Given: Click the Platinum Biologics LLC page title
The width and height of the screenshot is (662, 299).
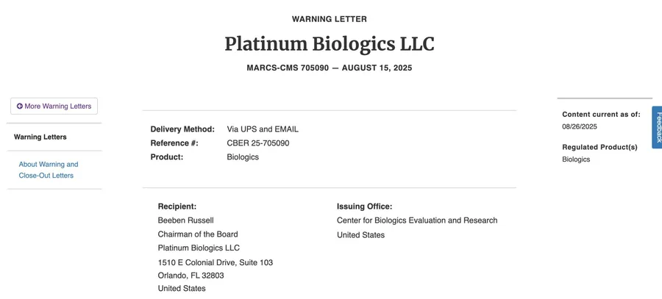Looking at the screenshot, I should (x=330, y=44).
